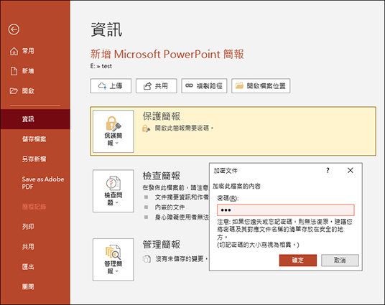
Task: Click the manage presentation magnifier icon
Action: (x=113, y=252)
